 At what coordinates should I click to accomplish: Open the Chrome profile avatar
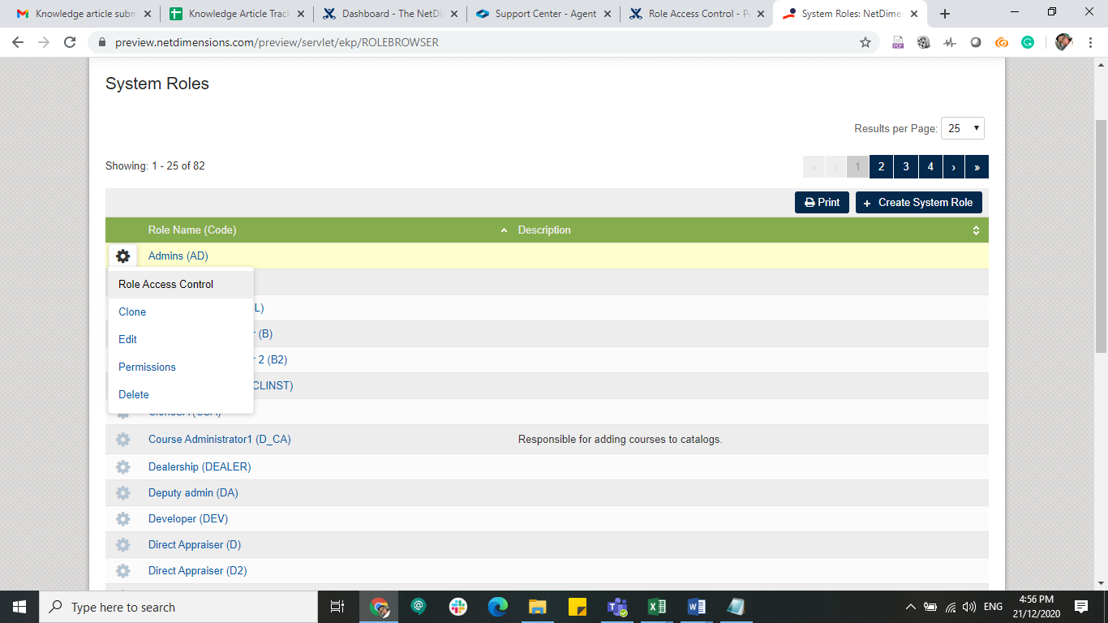pyautogui.click(x=1063, y=42)
